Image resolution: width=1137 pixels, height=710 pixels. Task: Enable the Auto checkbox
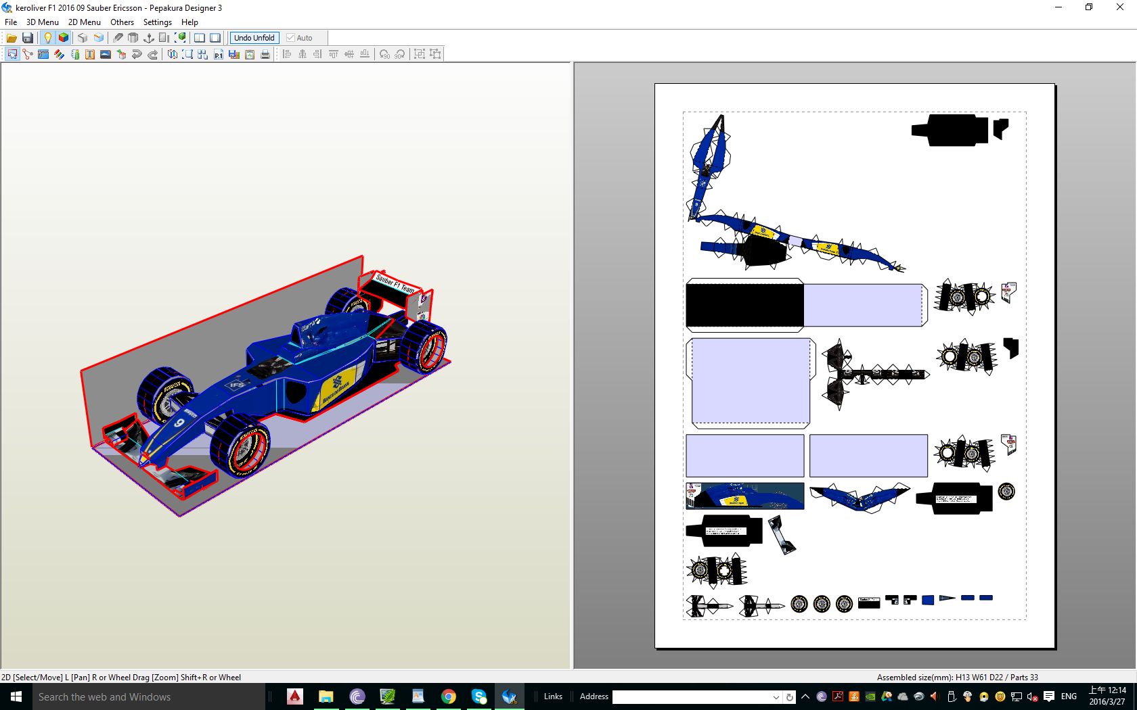coord(291,38)
